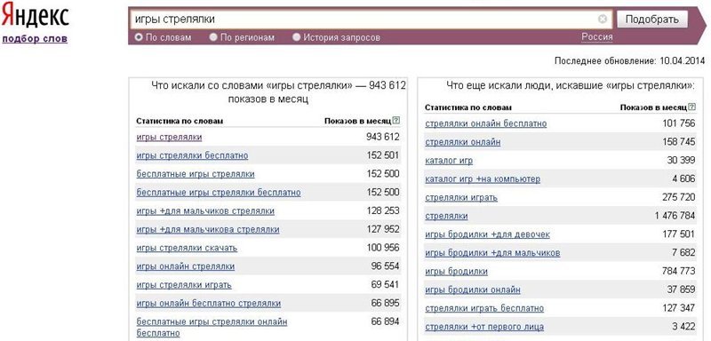Select the 'История запросов' radio button
The height and width of the screenshot is (341, 711).
(297, 37)
